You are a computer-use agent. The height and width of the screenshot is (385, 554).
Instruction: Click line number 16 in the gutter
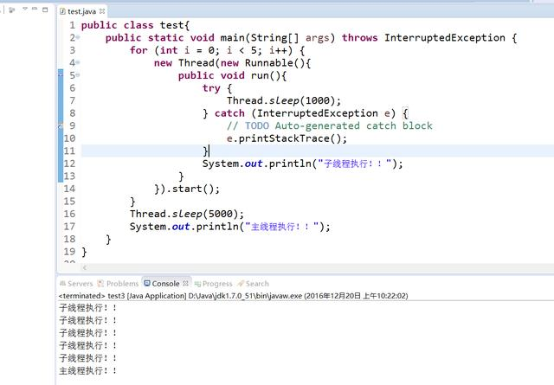click(x=69, y=214)
